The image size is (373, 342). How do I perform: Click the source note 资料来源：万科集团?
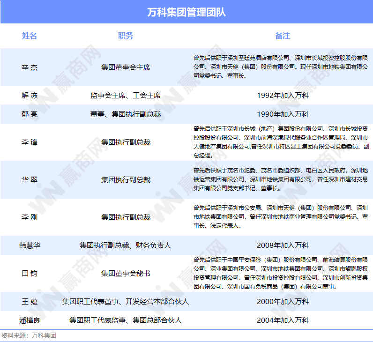[29, 335]
